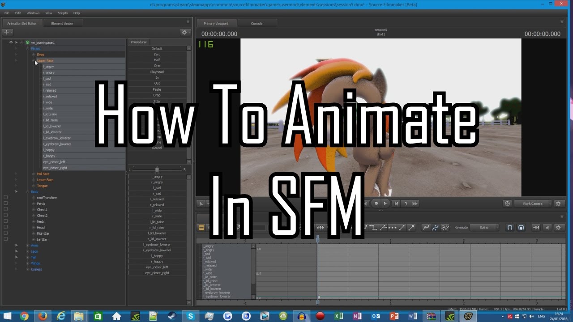Click the skip-to-end arrow in timeline toolbar

tap(536, 228)
